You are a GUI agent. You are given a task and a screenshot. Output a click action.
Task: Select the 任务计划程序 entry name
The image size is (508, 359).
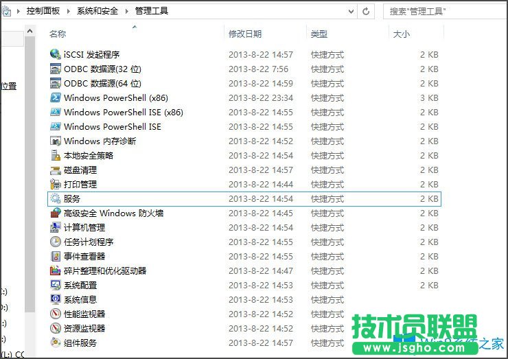(x=89, y=242)
